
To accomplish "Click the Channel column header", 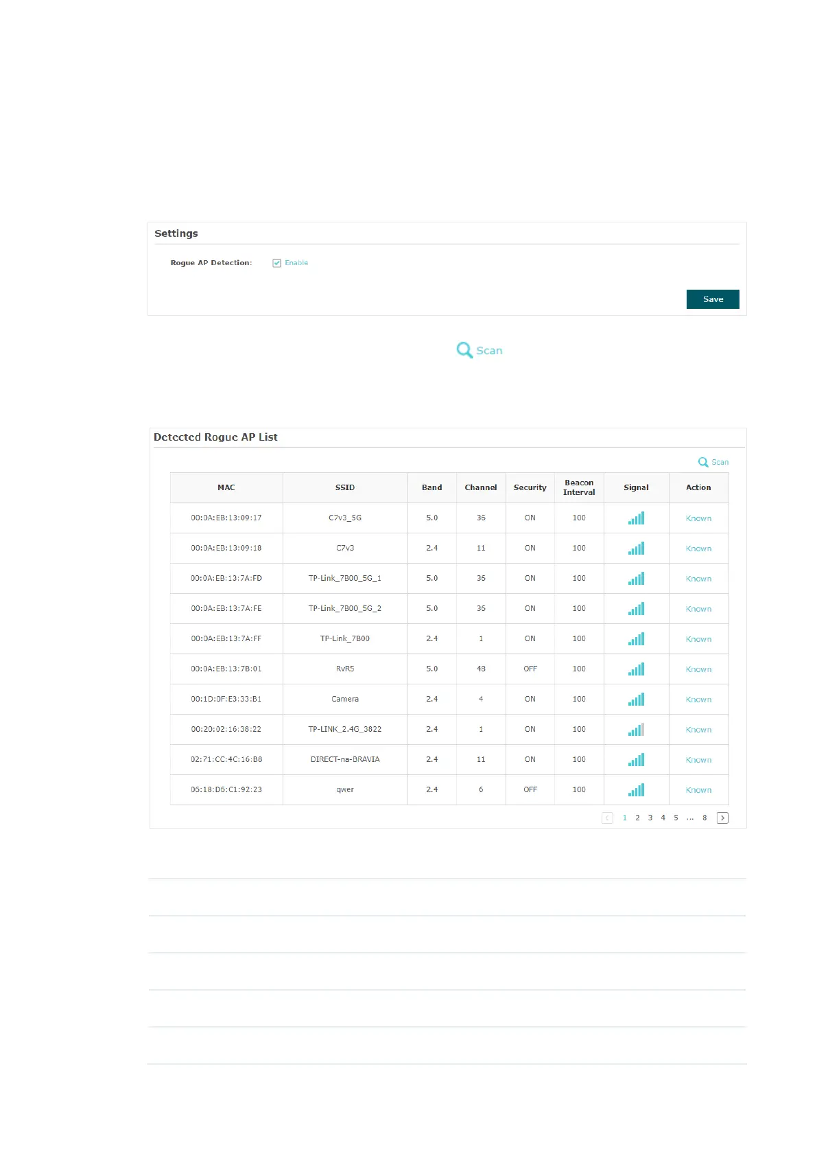I will [x=481, y=487].
